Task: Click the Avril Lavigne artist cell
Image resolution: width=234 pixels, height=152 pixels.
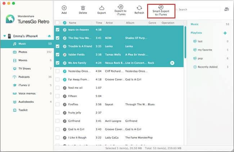Action: coord(113,121)
